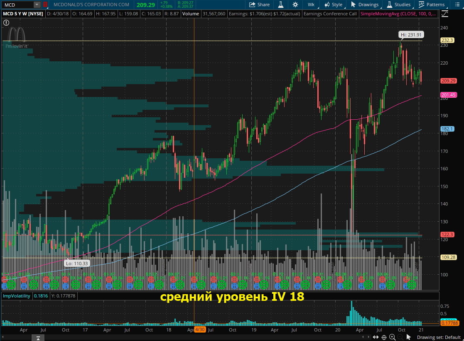Click the 209.29 last price in top bar
Screen dimensions: 464x341
pos(145,5)
